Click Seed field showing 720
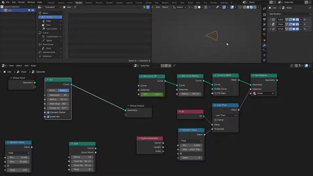The image size is (313, 176). tap(19, 170)
